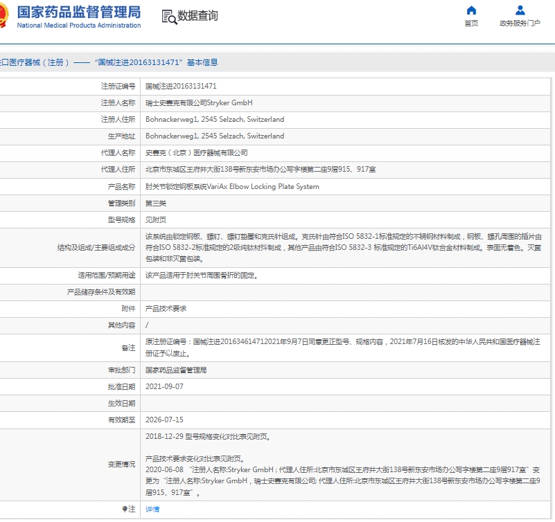
Task: Click structure description starting 该系统由锁定钢板
Action: (344, 248)
